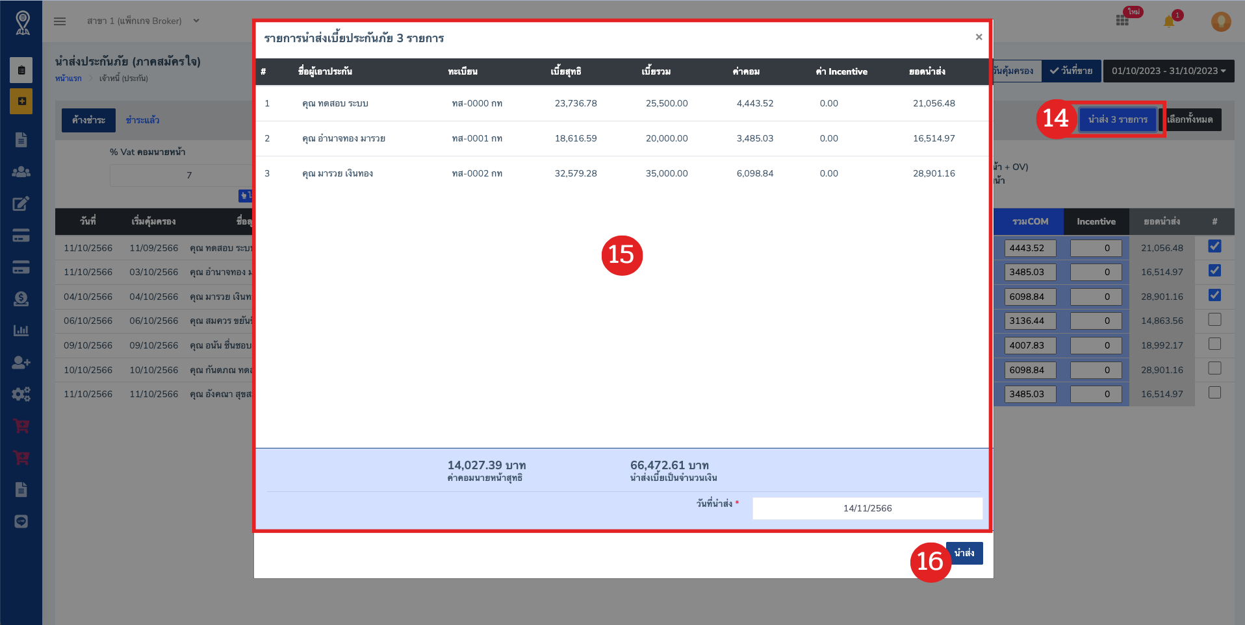Open the clipboard icon in sidebar
1245x625 pixels.
pyautogui.click(x=21, y=70)
